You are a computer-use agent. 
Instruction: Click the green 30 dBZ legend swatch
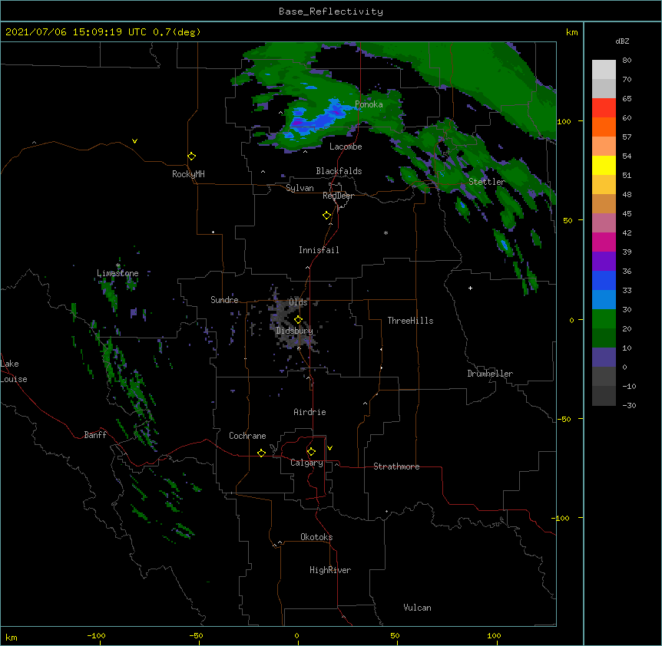coord(604,319)
